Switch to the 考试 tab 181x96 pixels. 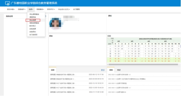[119, 70]
